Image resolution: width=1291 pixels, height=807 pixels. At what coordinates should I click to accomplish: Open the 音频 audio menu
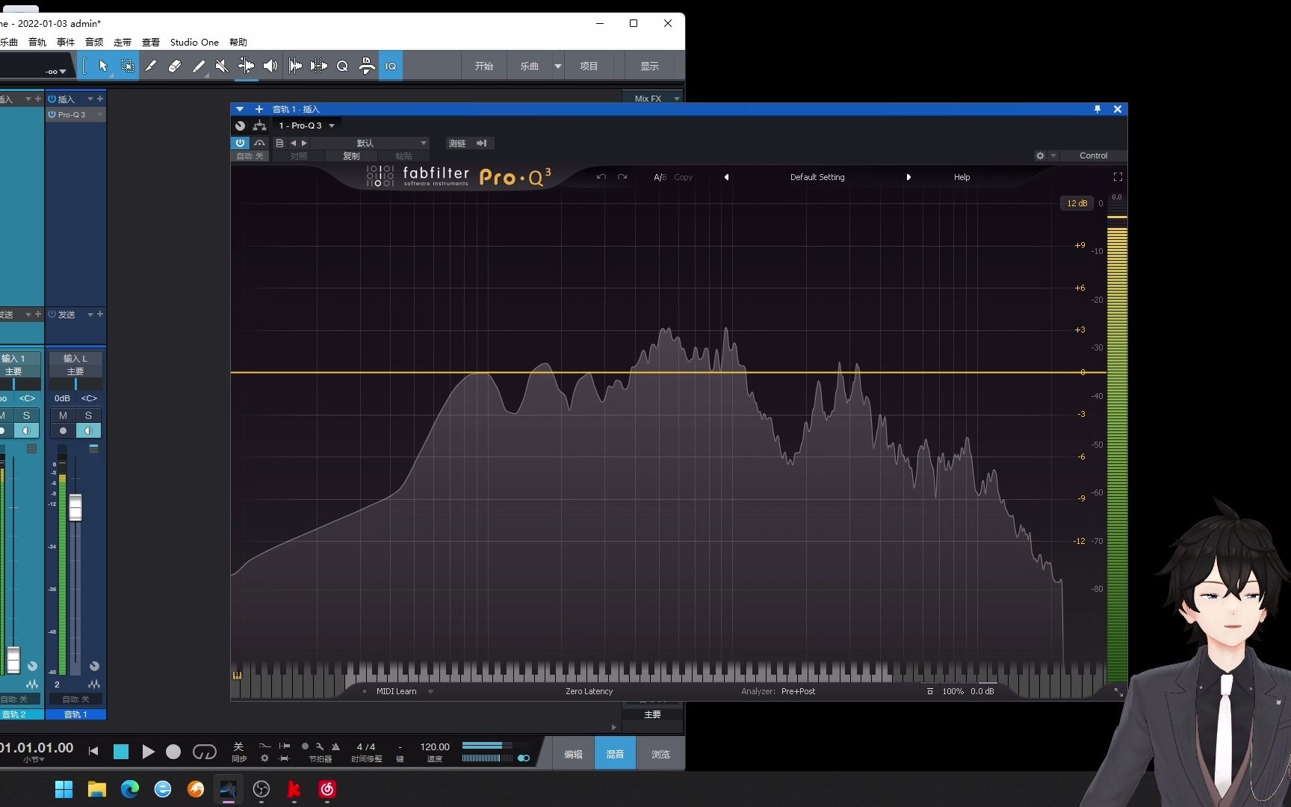(x=94, y=42)
